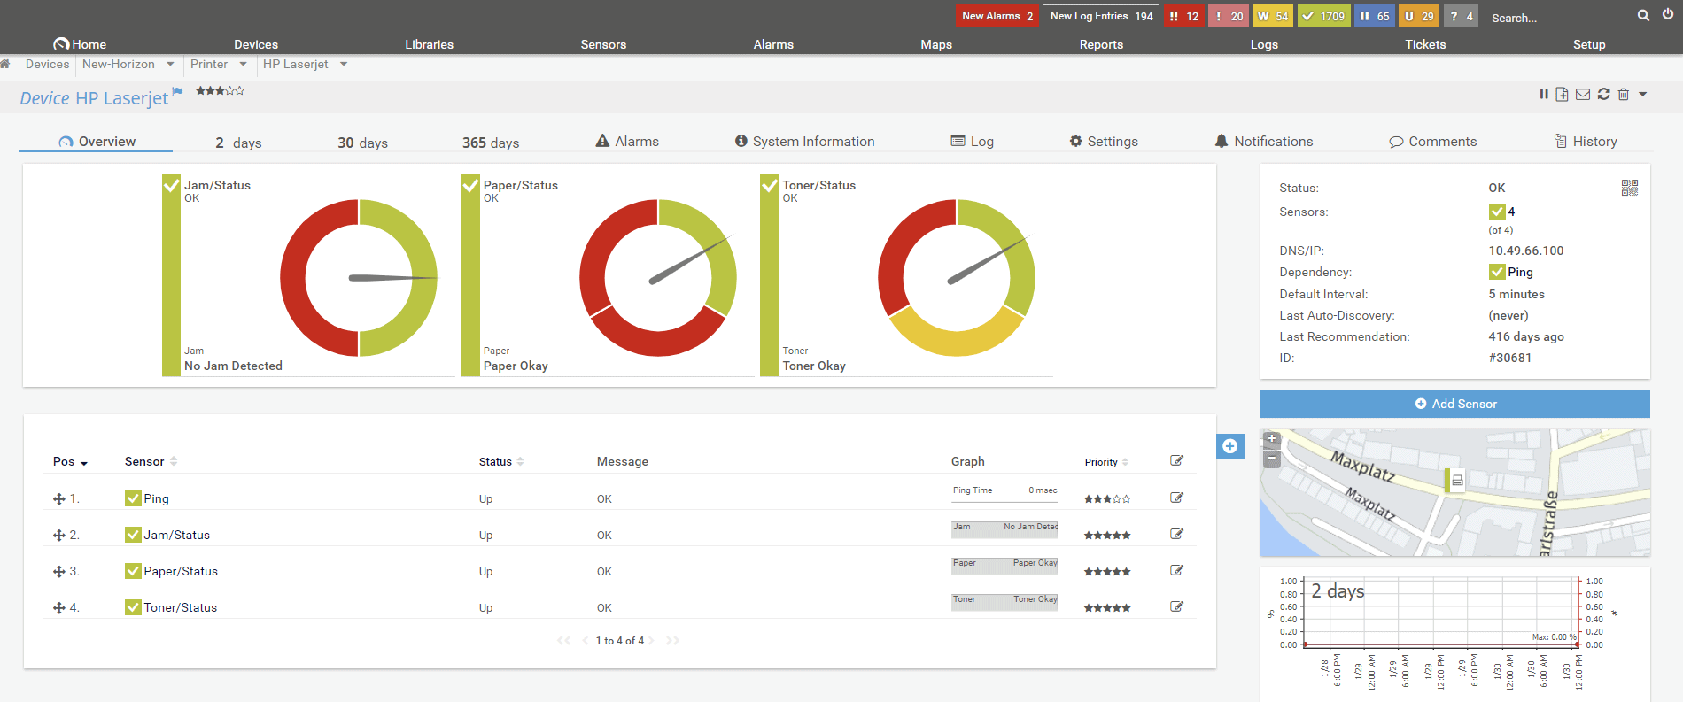Filter by unknown sensors count 4
The height and width of the screenshot is (702, 1683).
point(1462,16)
